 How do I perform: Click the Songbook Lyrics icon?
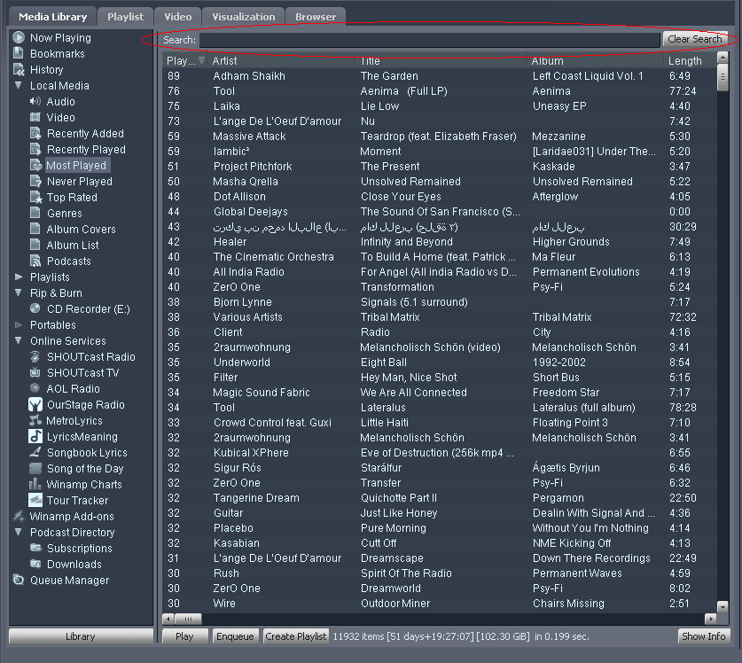coord(35,452)
